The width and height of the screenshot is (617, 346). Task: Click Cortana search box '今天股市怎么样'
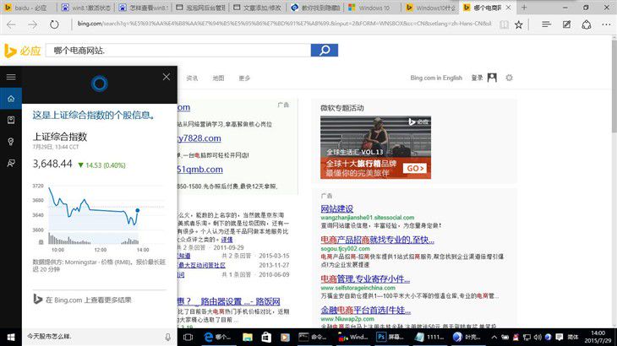pyautogui.click(x=92, y=337)
